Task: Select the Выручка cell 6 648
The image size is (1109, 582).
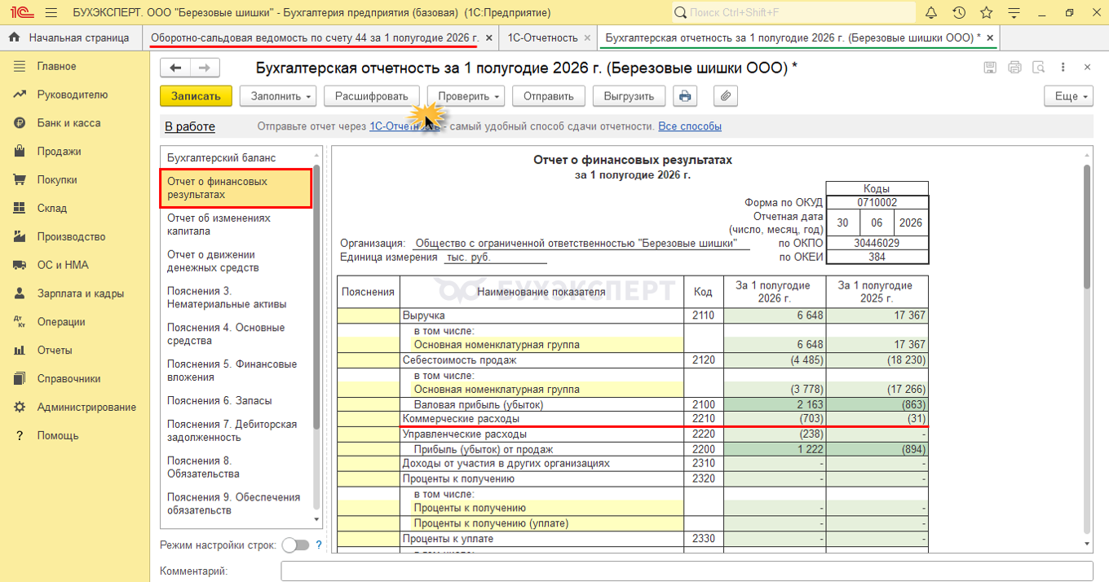Action: pos(775,315)
